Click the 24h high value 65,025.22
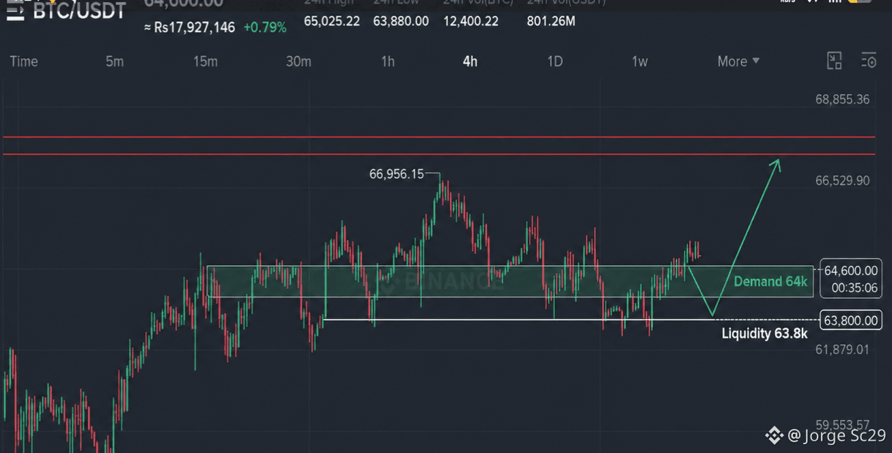This screenshot has height=453, width=892. pos(332,21)
